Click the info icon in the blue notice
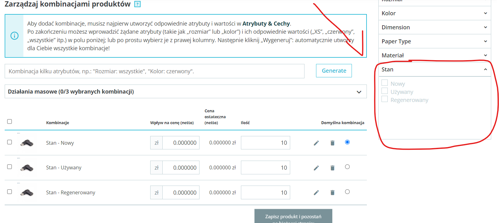Viewport: 499px width, 223px height. pyautogui.click(x=14, y=36)
